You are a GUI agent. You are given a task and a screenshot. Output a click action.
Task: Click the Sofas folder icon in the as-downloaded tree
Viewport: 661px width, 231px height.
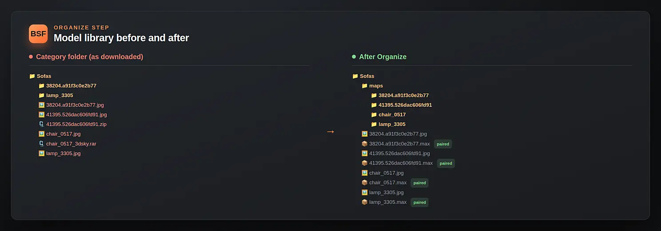tap(32, 76)
